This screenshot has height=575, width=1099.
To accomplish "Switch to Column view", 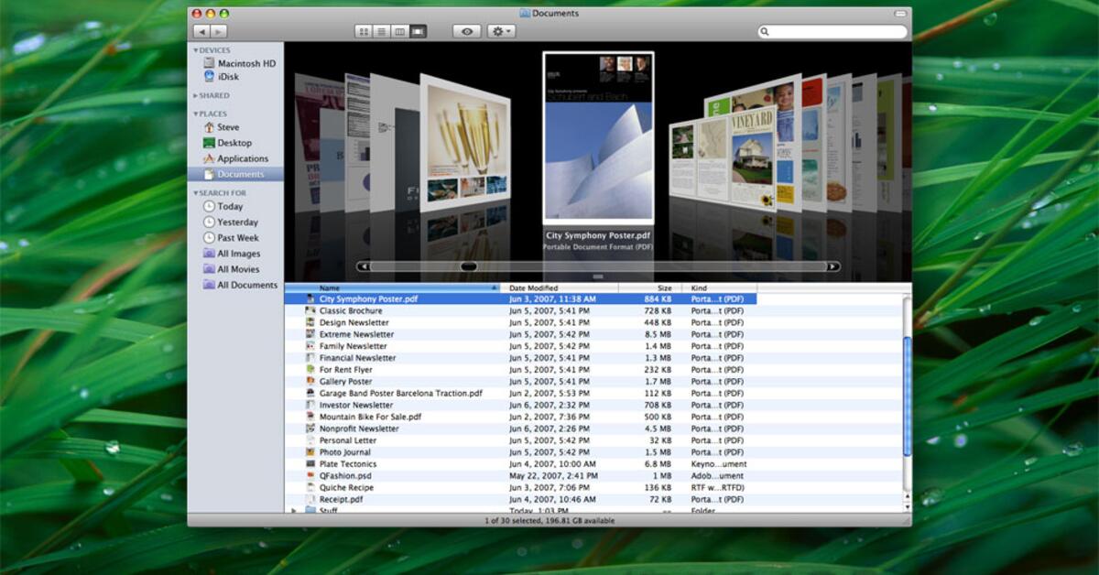I will pos(400,31).
